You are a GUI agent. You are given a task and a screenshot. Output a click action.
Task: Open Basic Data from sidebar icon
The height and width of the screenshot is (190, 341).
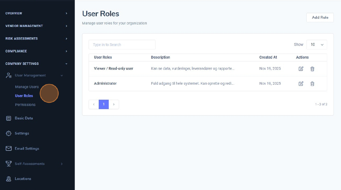point(9,118)
